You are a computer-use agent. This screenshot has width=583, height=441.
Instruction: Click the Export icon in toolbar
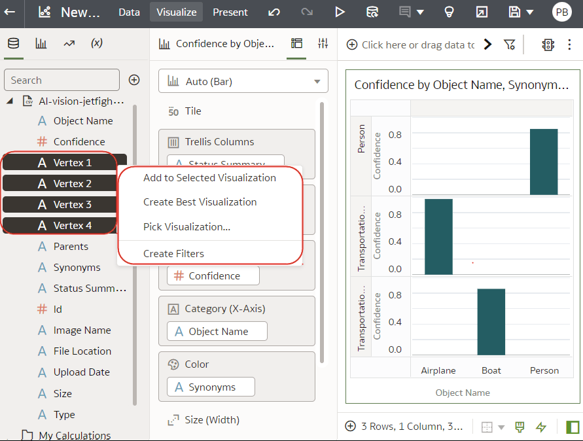[x=482, y=12]
